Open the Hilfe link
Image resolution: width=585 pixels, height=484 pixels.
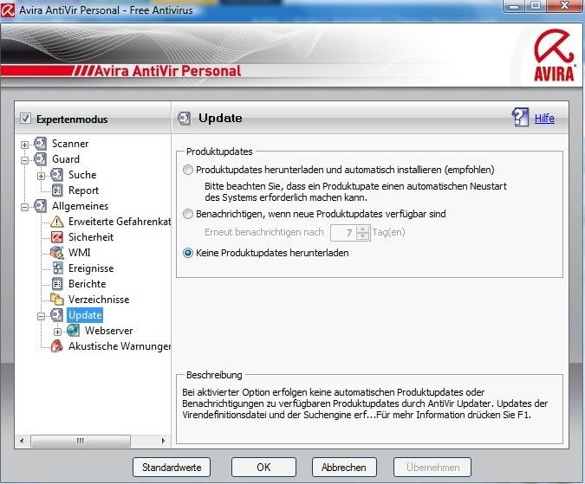[544, 119]
